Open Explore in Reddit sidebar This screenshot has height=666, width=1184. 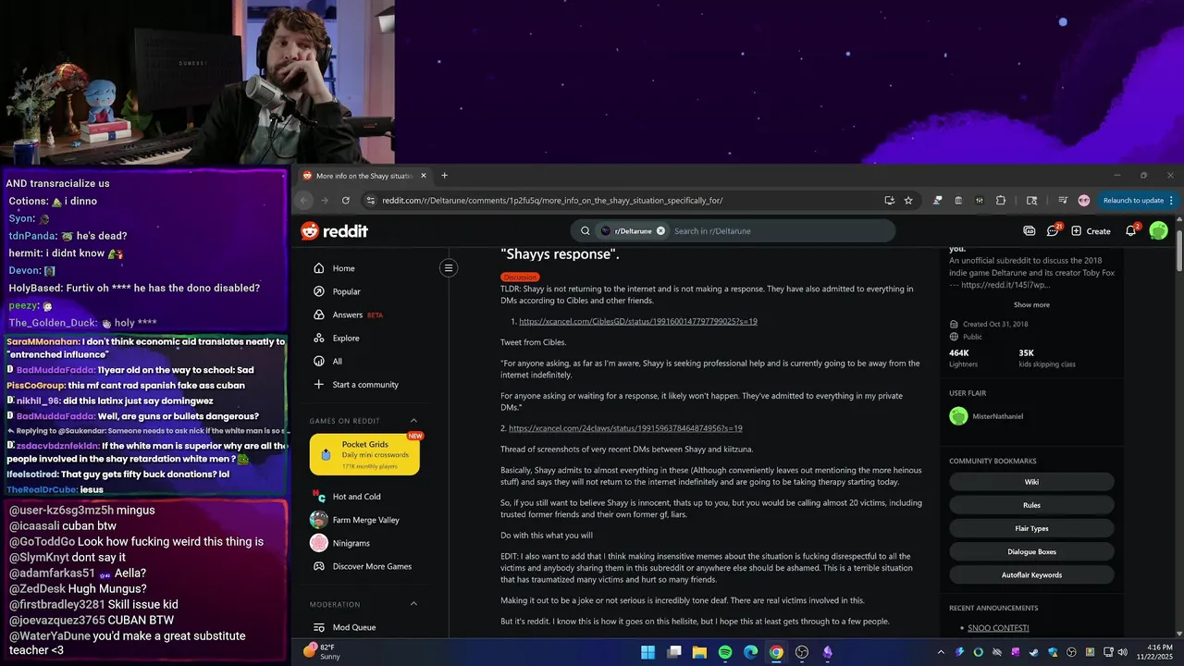[x=345, y=338]
